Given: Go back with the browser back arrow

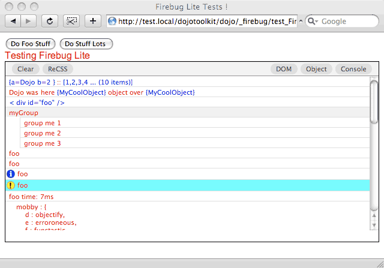Looking at the screenshot, I should pos(13,22).
